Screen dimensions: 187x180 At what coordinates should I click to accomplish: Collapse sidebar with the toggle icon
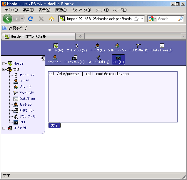point(43,58)
